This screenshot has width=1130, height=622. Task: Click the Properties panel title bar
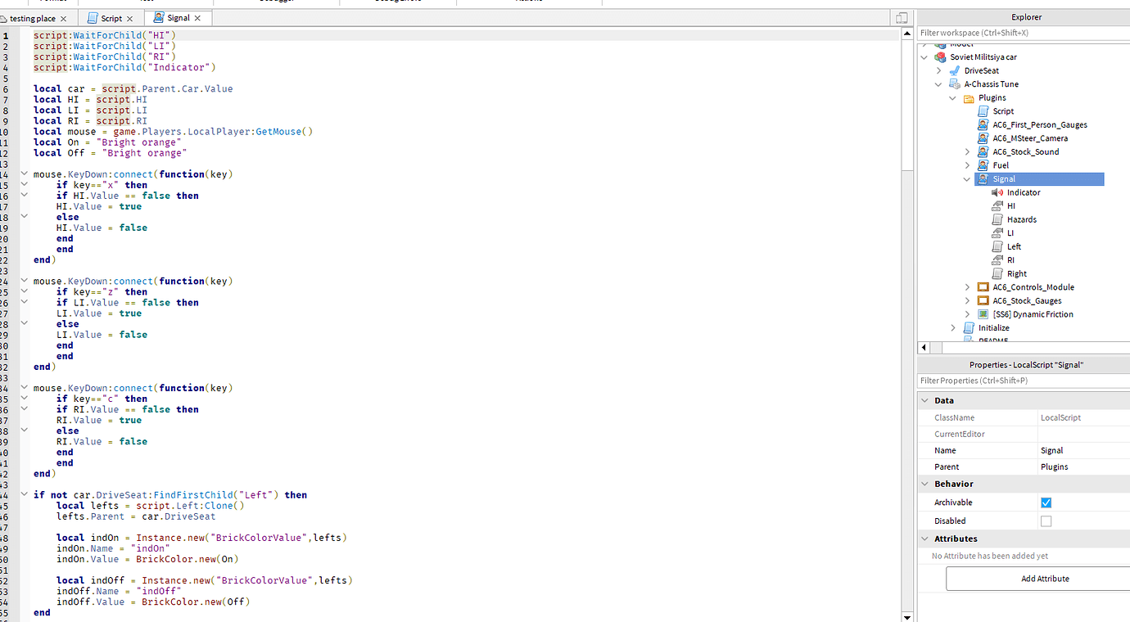point(1024,364)
